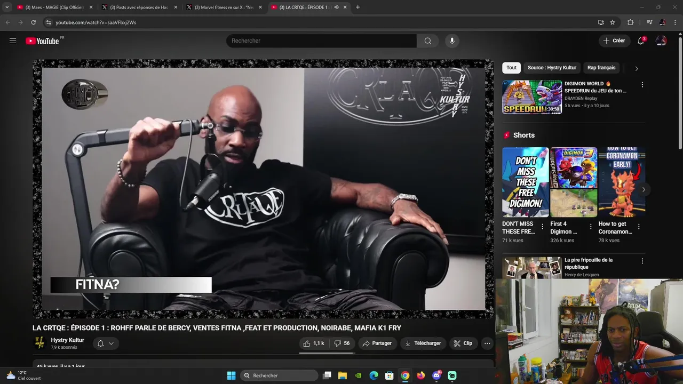Viewport: 683px width, 384px height.
Task: Open a new browser tab
Action: 358,7
